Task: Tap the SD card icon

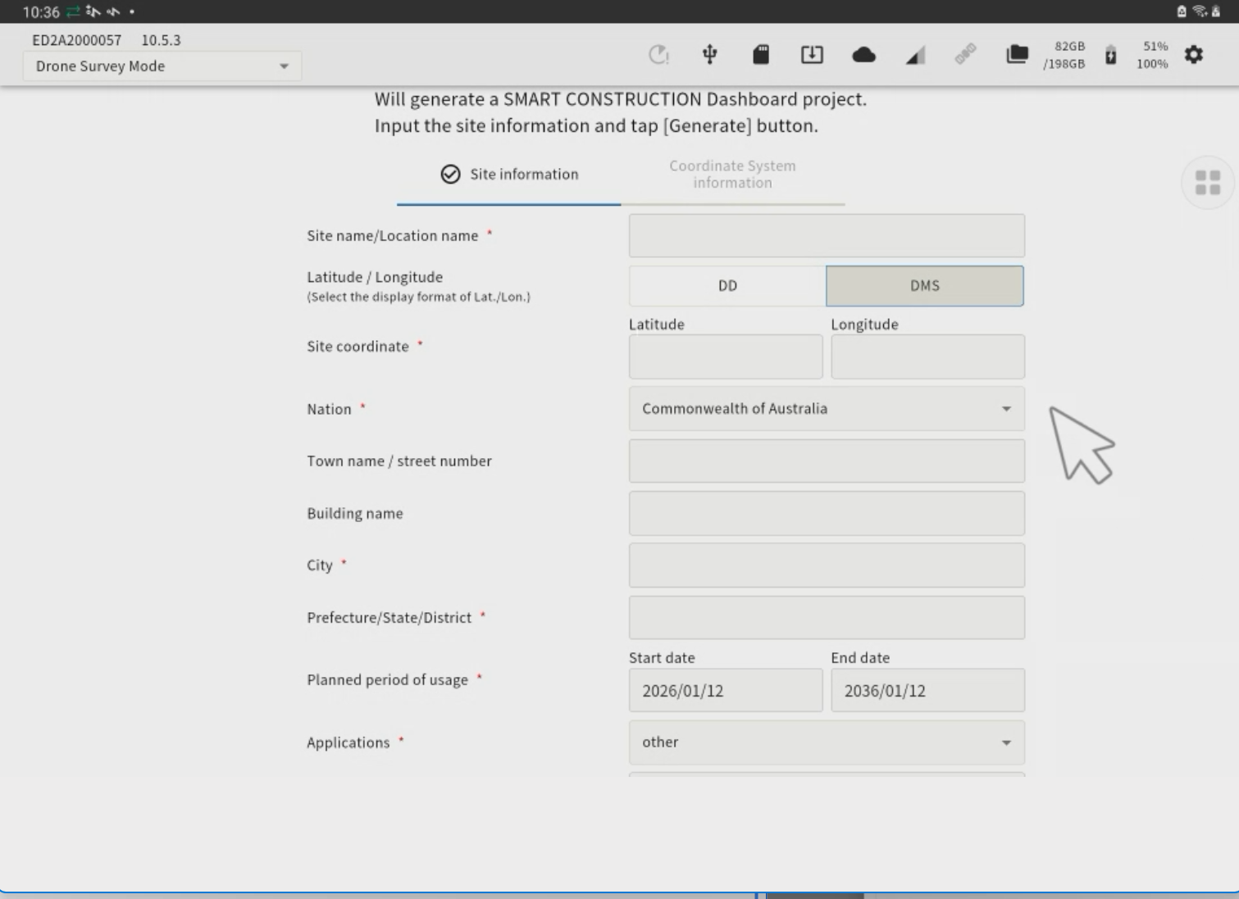Action: (761, 55)
